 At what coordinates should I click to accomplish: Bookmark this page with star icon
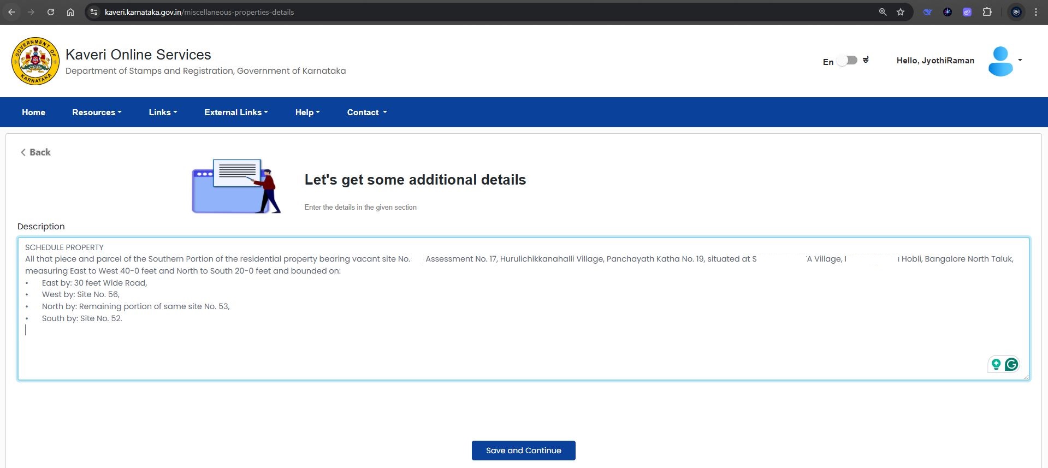point(901,12)
